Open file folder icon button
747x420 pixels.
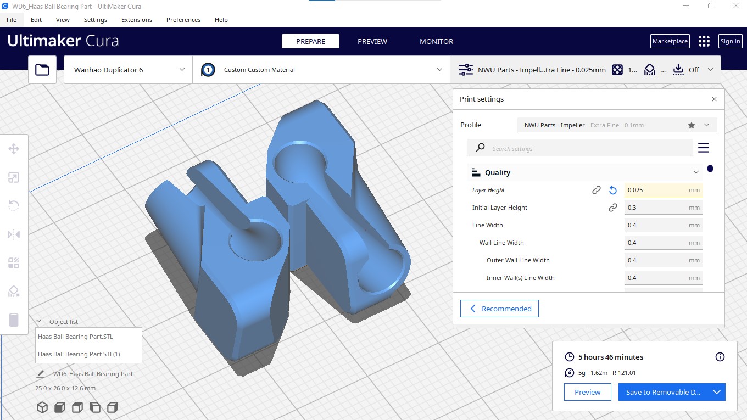[42, 70]
